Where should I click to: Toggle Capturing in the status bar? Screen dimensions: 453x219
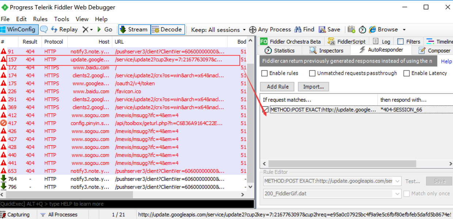(x=15, y=215)
